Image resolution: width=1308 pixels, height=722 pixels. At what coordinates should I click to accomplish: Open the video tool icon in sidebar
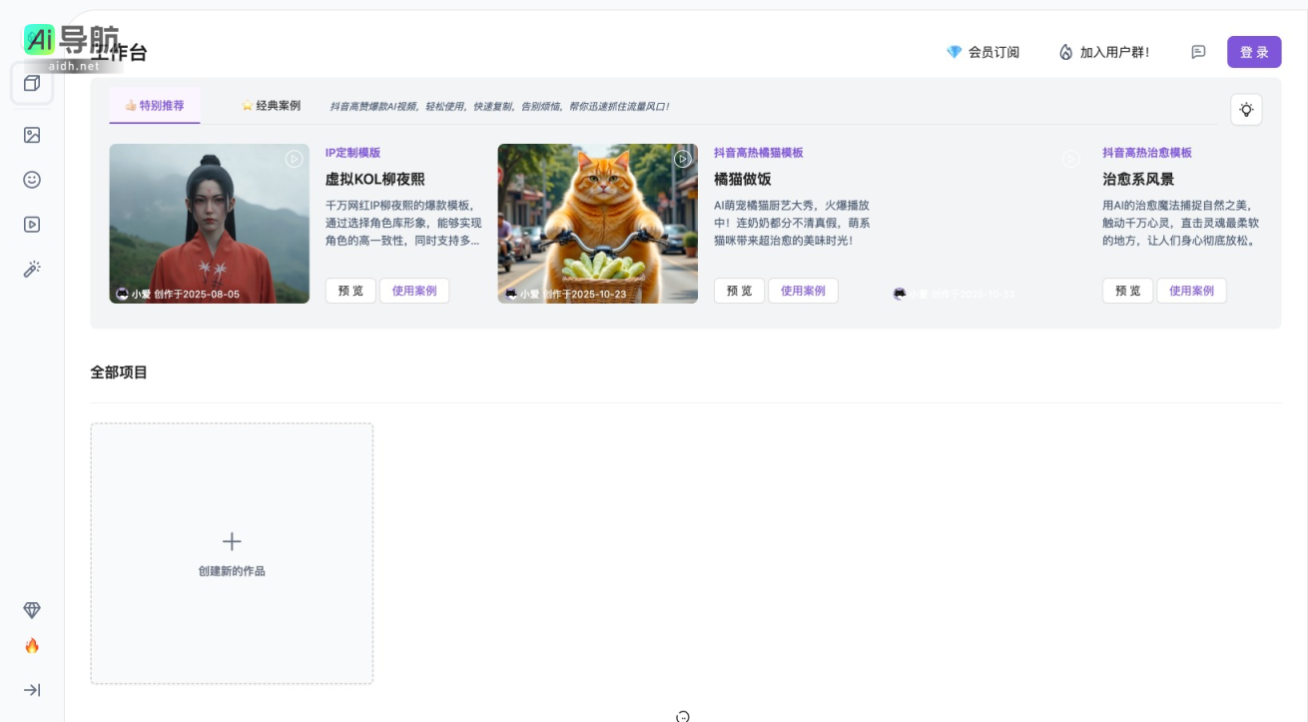pos(32,225)
